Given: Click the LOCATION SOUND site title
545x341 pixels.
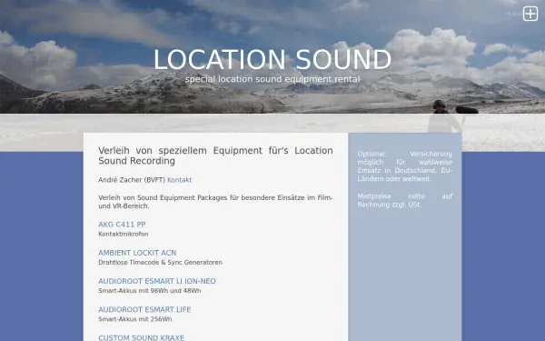Looking at the screenshot, I should [x=272, y=60].
